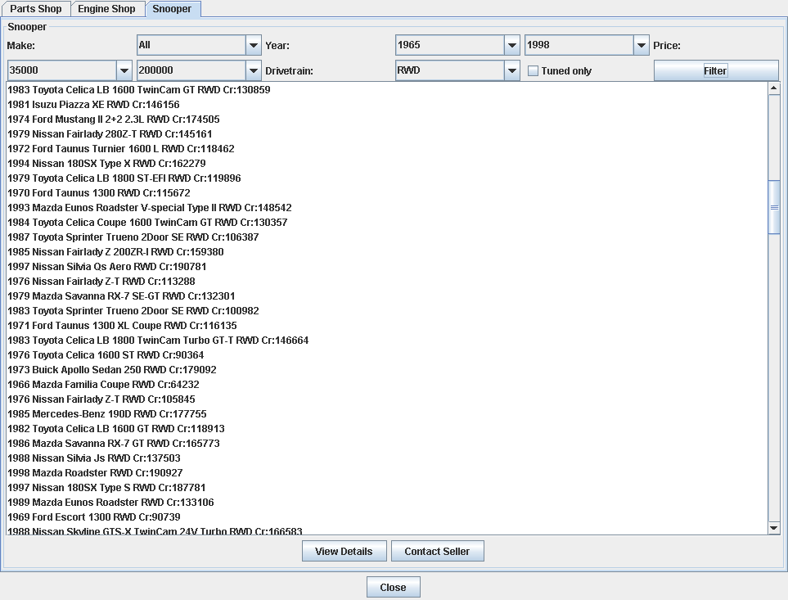Select 1983 Toyota Celica LB 1600 TwinCam GT Cr:130859
788x600 pixels.
coord(387,90)
